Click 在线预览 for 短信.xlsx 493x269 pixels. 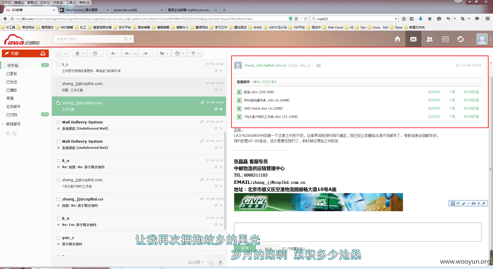coord(434,92)
